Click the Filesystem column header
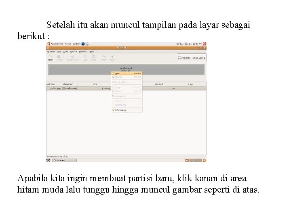This screenshot has width=291, height=218. point(70,84)
